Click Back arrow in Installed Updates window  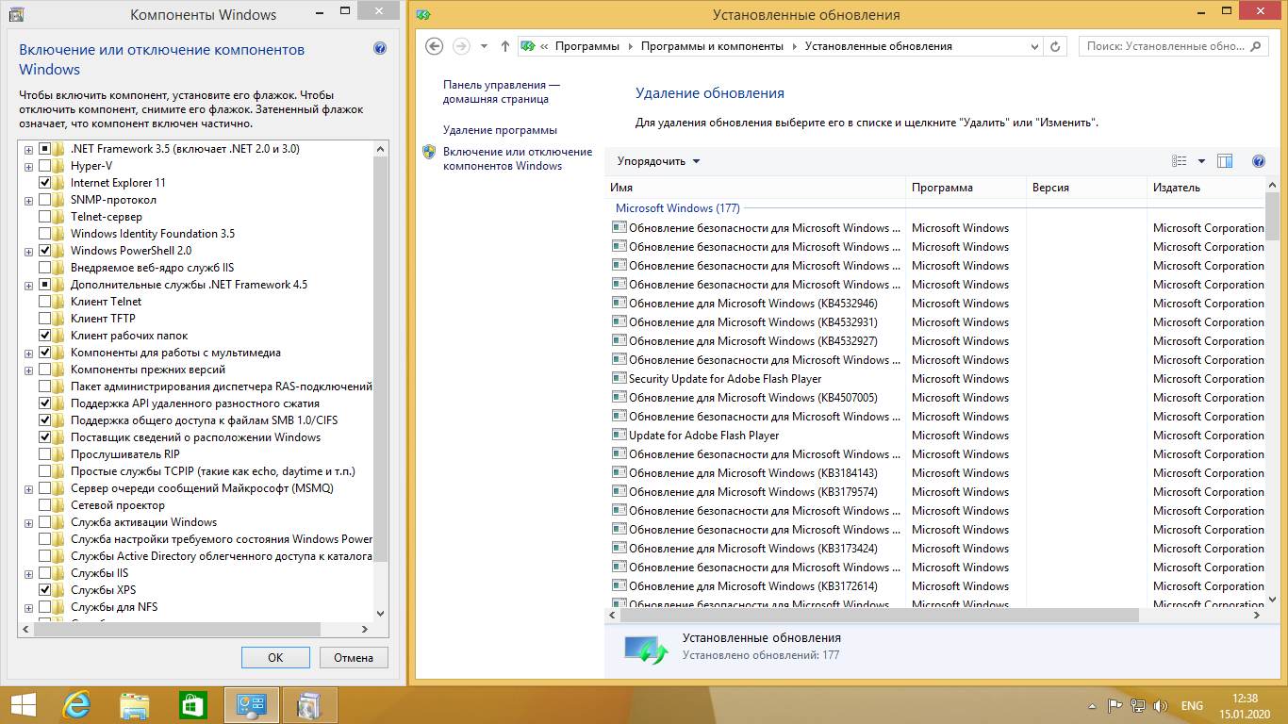435,46
